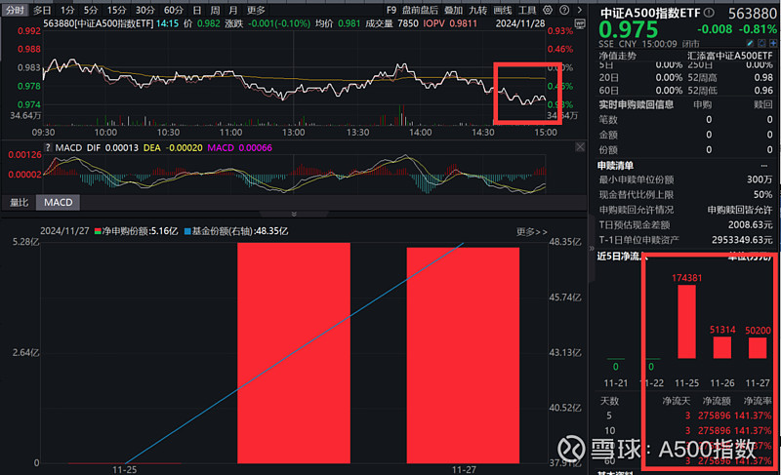Switch to 周 weekly chart tab

(x=215, y=10)
